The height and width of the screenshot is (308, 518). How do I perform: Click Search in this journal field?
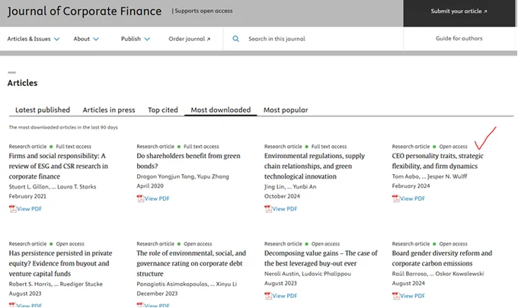tap(313, 39)
